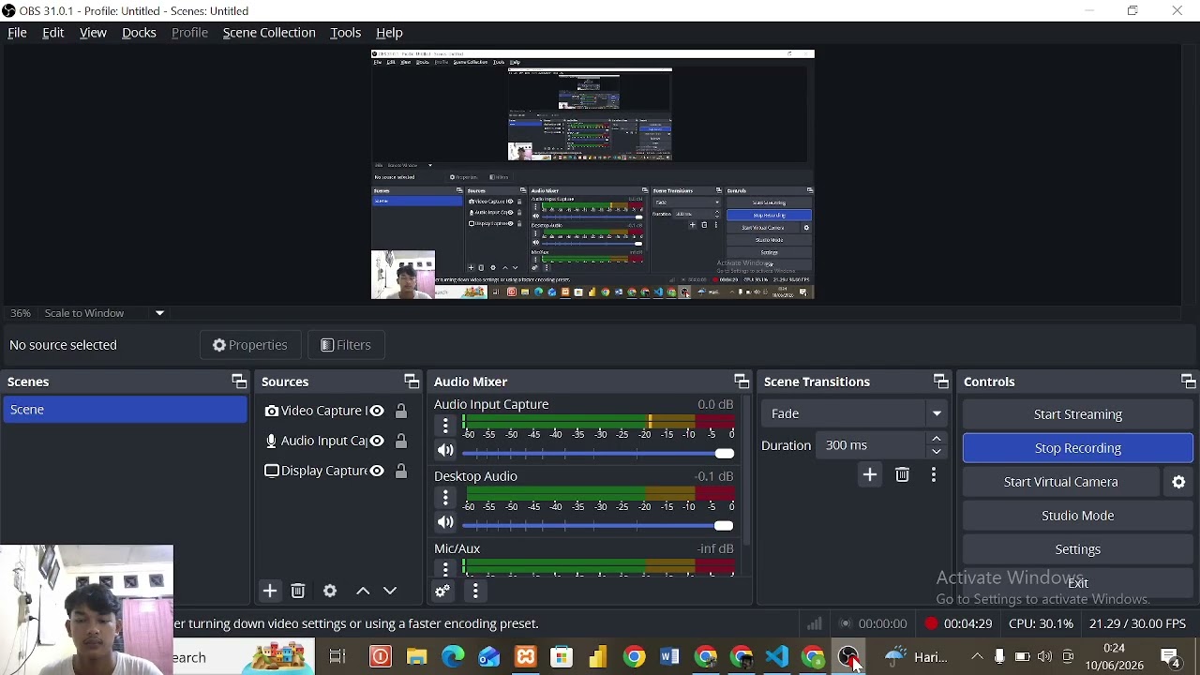
Task: Open the Help menu
Action: [x=389, y=33]
